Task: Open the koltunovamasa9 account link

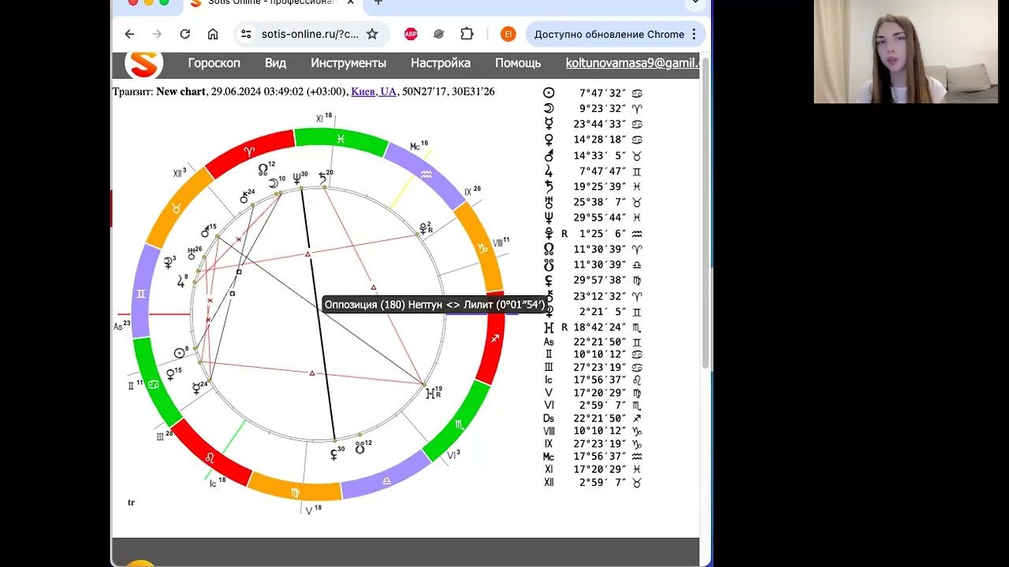Action: tap(632, 63)
